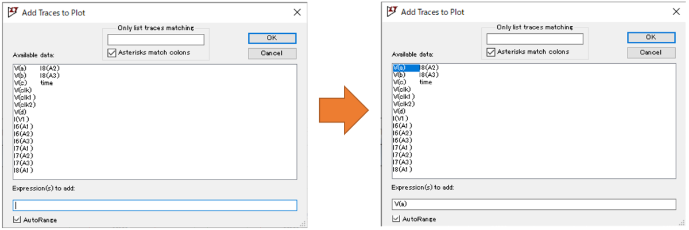
Task: Click Cancel button in right dialog
Action: click(651, 52)
